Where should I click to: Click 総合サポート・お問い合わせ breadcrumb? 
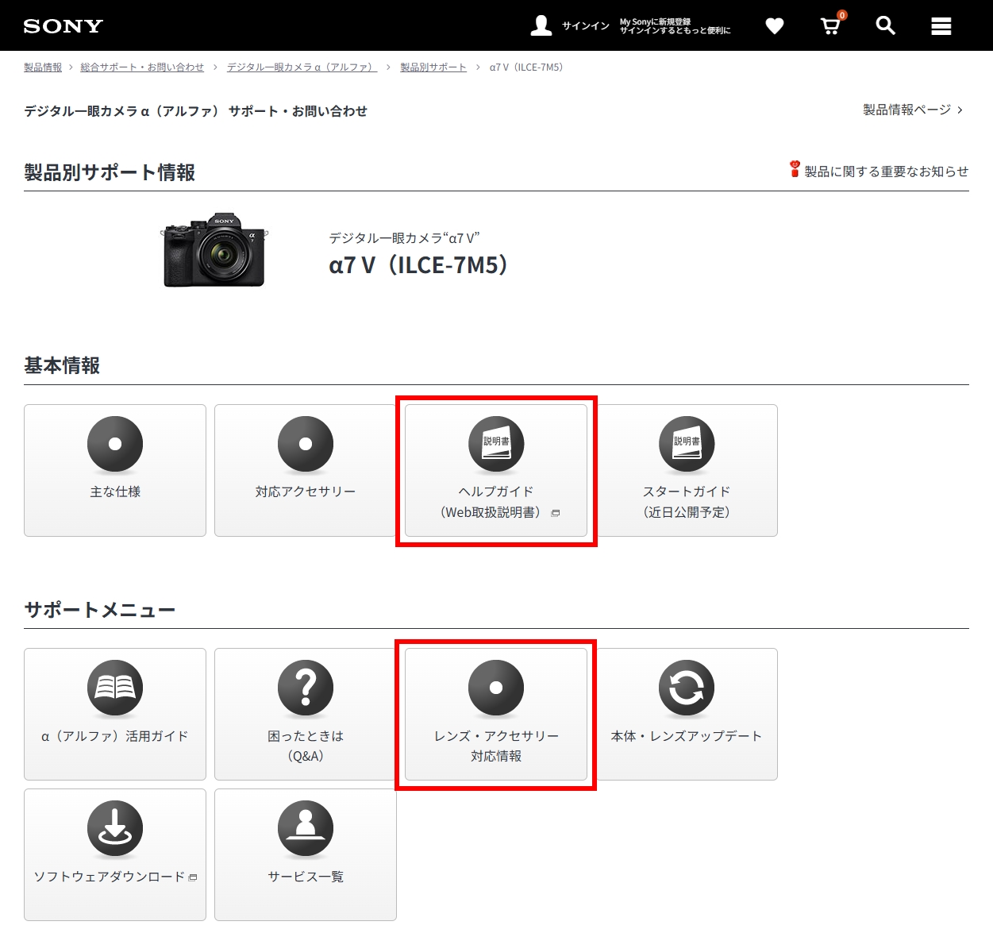coord(142,67)
